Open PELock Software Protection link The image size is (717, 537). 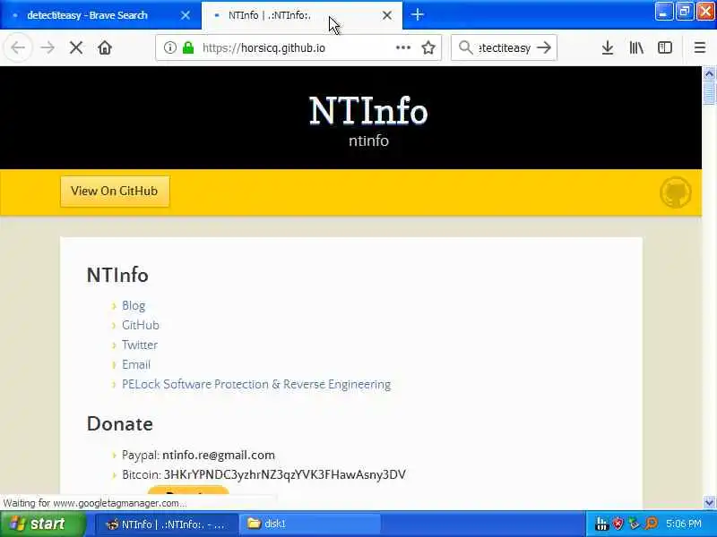pos(256,385)
